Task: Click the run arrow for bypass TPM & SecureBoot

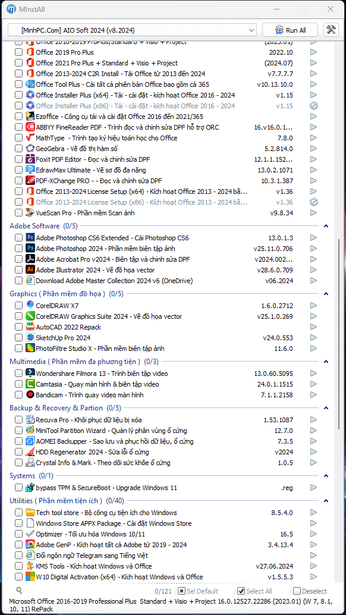Action: pyautogui.click(x=313, y=488)
